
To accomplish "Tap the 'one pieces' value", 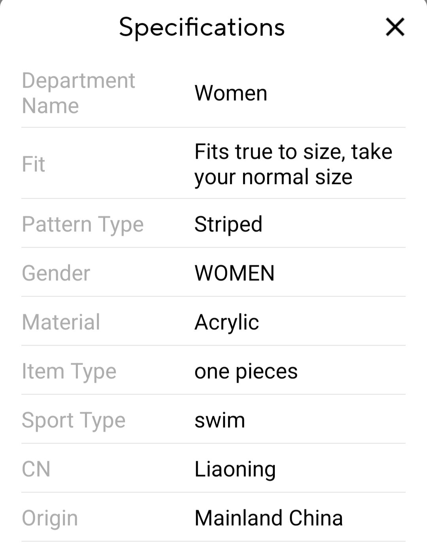I will [246, 371].
